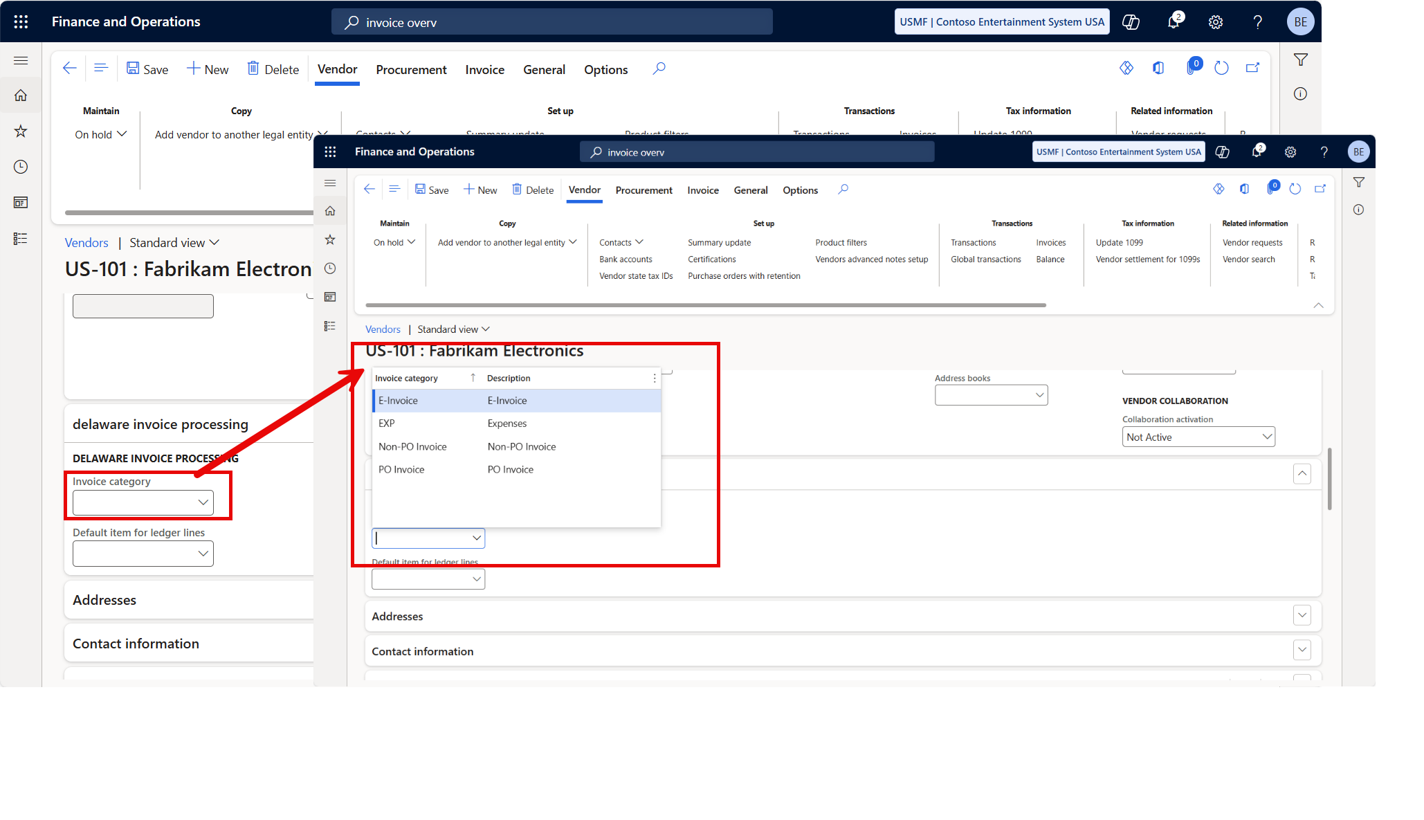Expand On hold dropdown in front window

point(394,243)
